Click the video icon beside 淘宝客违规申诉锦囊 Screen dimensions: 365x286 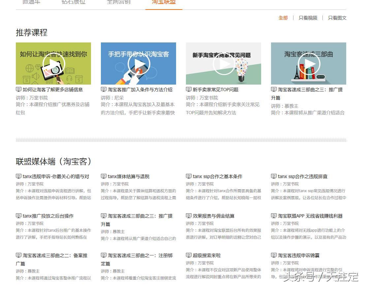274,255
